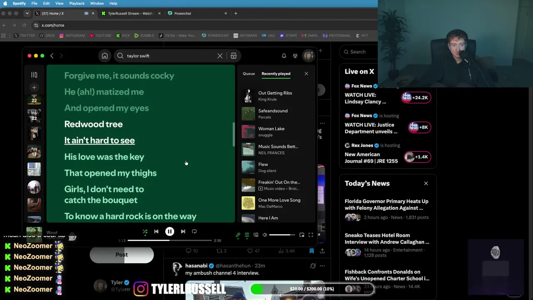Close the Today's News panel on X
This screenshot has width=533, height=300.
(x=426, y=183)
